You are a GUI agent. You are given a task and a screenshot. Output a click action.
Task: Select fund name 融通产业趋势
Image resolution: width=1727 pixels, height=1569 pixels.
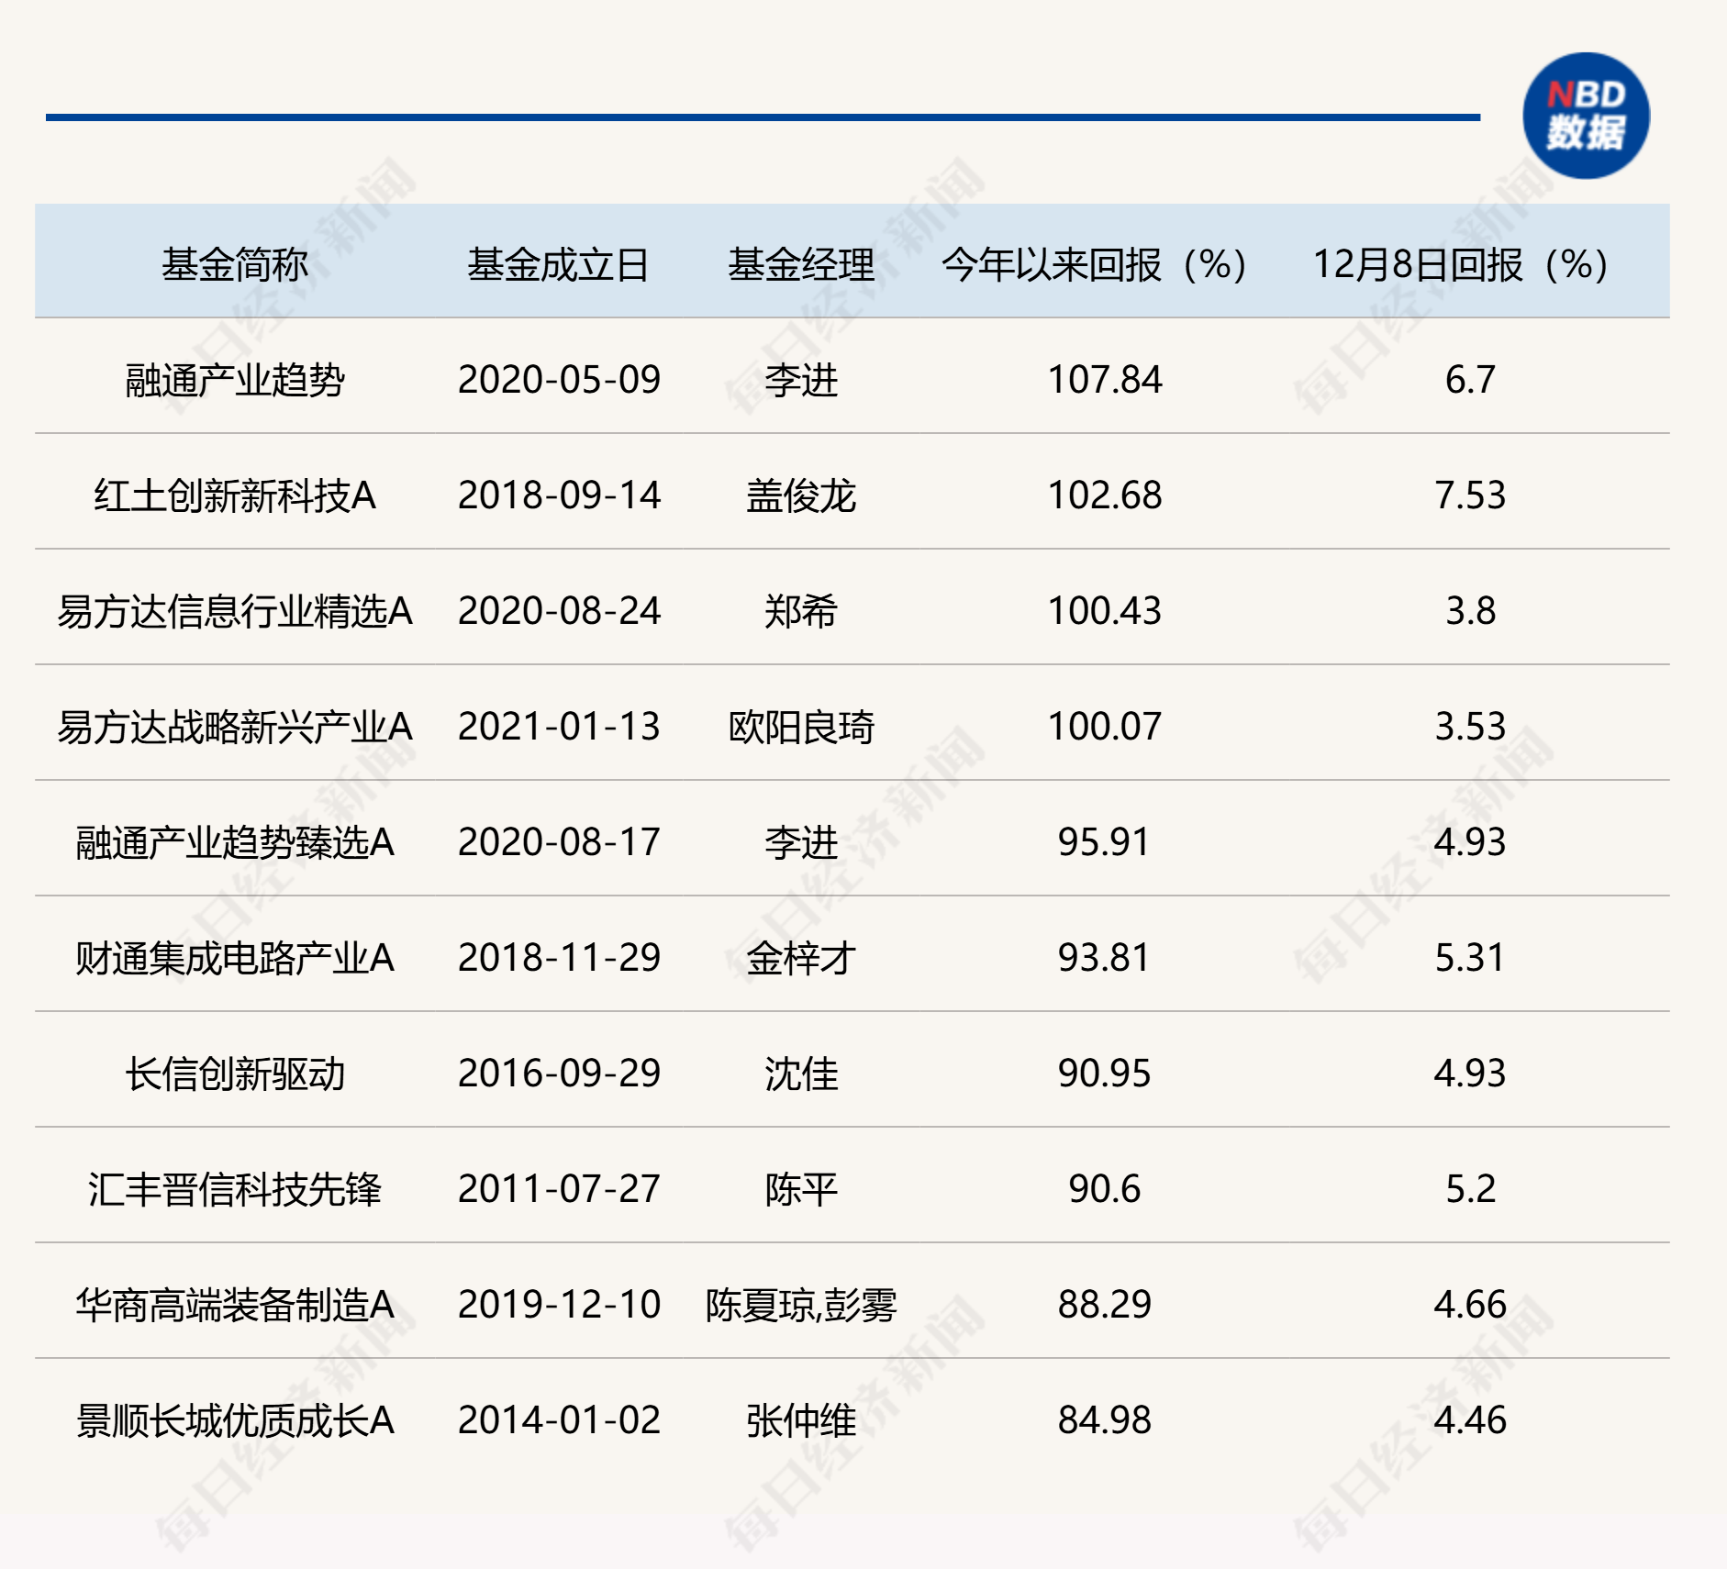pyautogui.click(x=234, y=380)
